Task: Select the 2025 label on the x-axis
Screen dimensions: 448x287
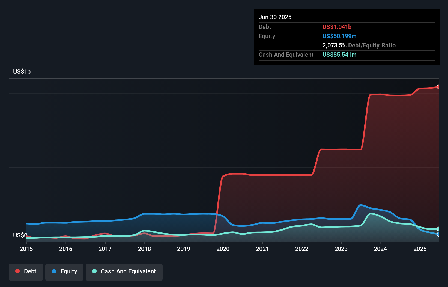Action: tap(420, 249)
